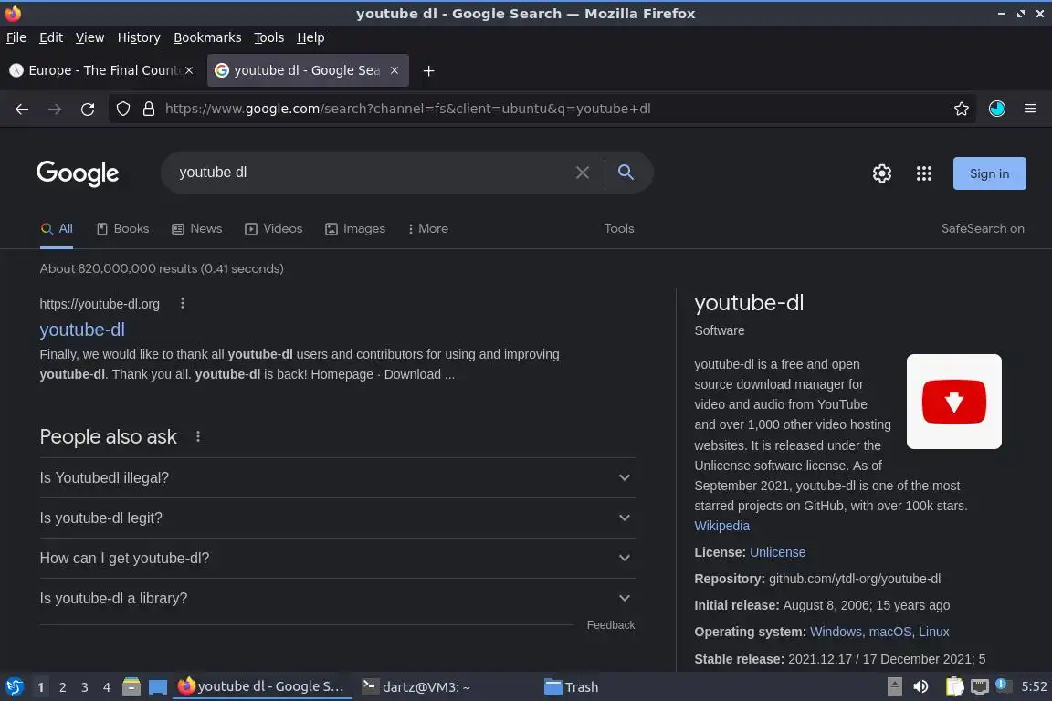Open options dots next to youtube-dl.org
Image resolution: width=1052 pixels, height=701 pixels.
pyautogui.click(x=183, y=303)
